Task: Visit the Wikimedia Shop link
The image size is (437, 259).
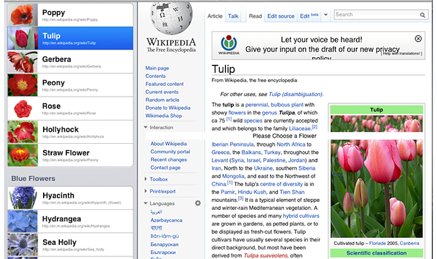Action: 164,116
